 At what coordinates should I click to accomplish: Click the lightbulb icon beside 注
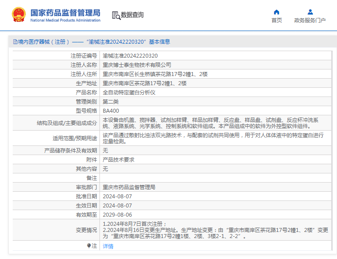pyautogui.click(x=89, y=246)
